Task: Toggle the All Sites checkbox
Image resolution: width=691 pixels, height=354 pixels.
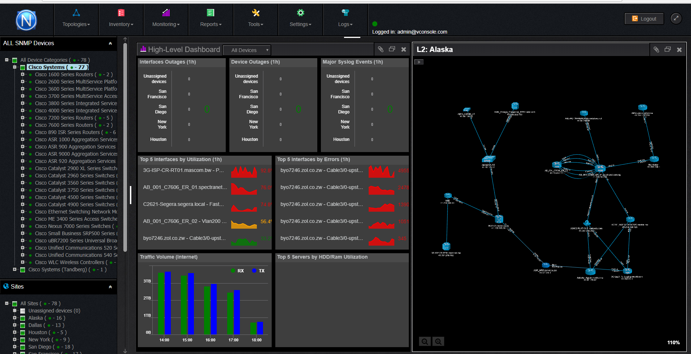Action: pos(15,304)
